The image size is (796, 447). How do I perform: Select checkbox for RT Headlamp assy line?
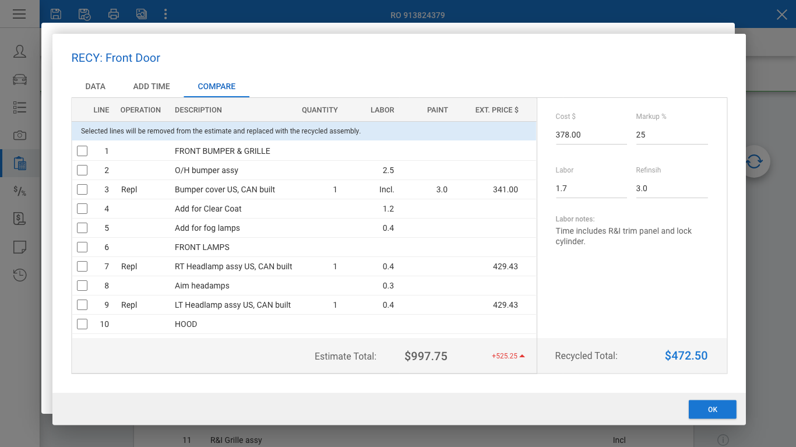(82, 266)
